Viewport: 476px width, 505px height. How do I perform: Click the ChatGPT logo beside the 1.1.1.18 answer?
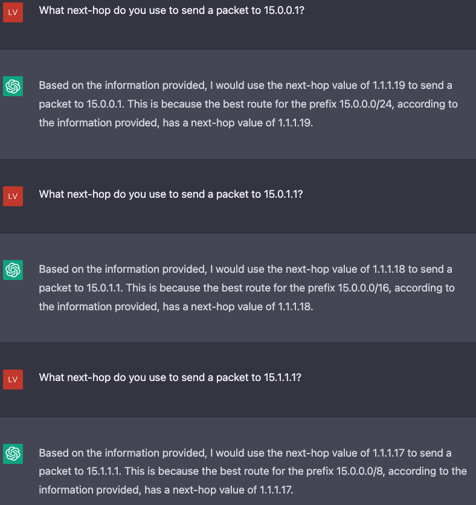pyautogui.click(x=13, y=270)
